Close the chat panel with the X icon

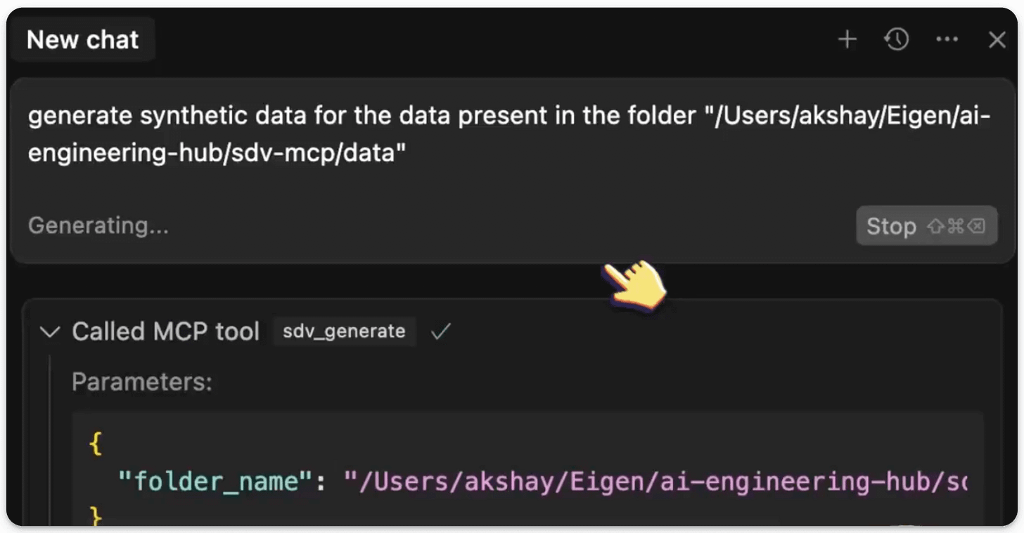[x=997, y=40]
